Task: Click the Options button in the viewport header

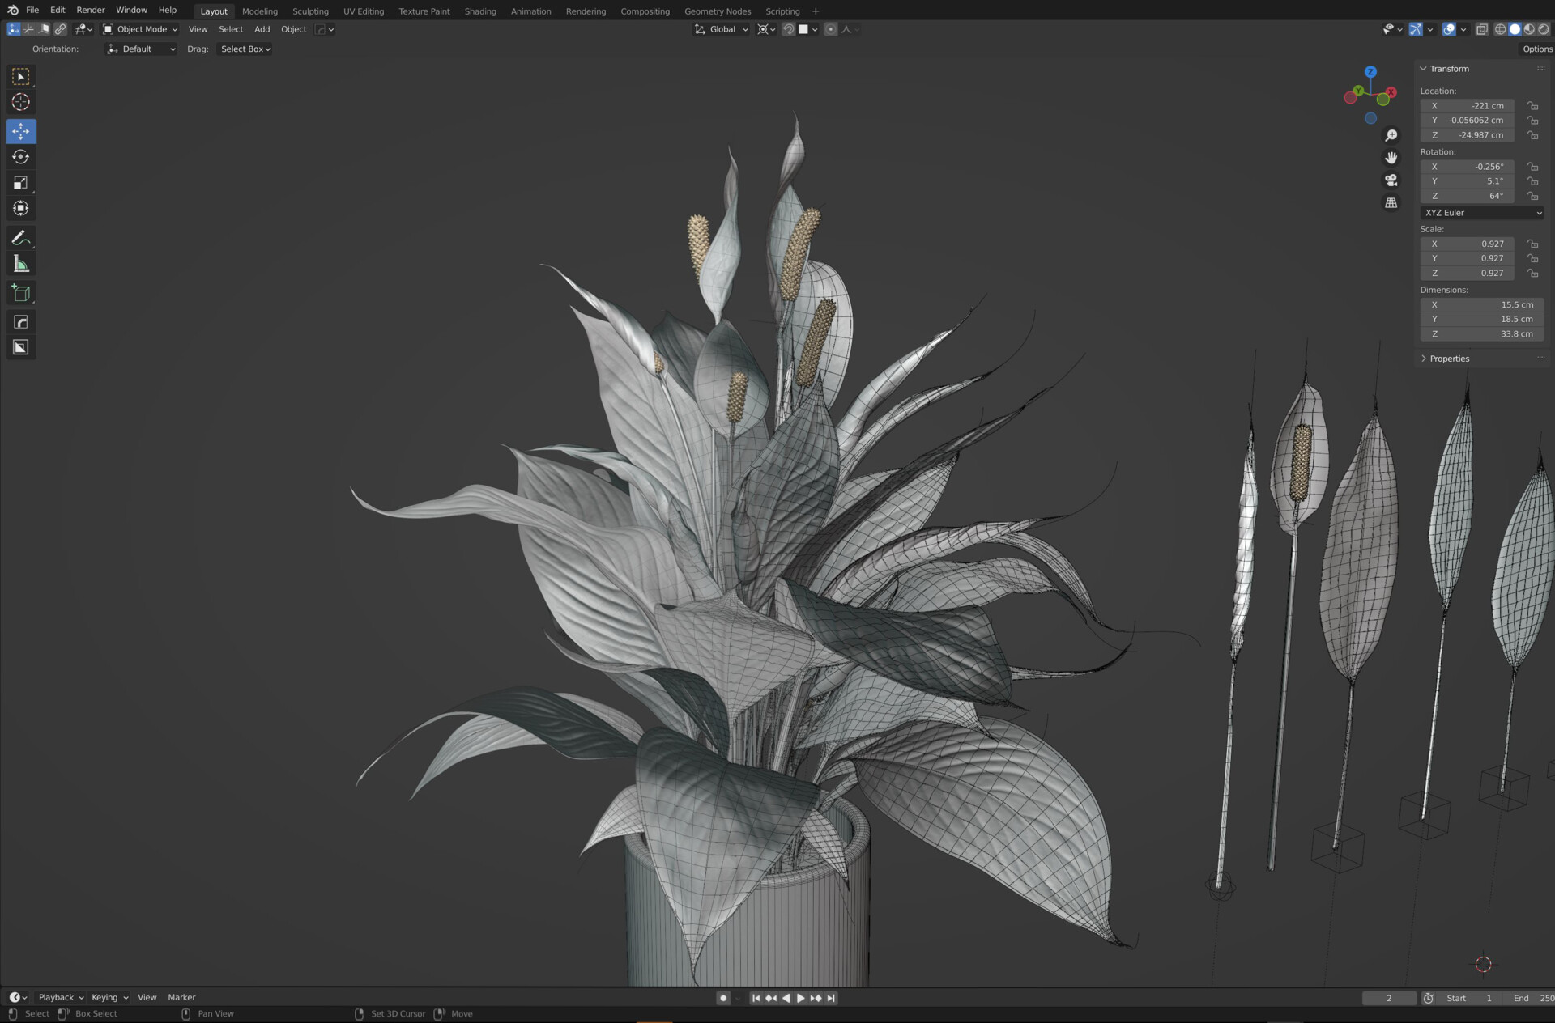Action: pyautogui.click(x=1536, y=49)
